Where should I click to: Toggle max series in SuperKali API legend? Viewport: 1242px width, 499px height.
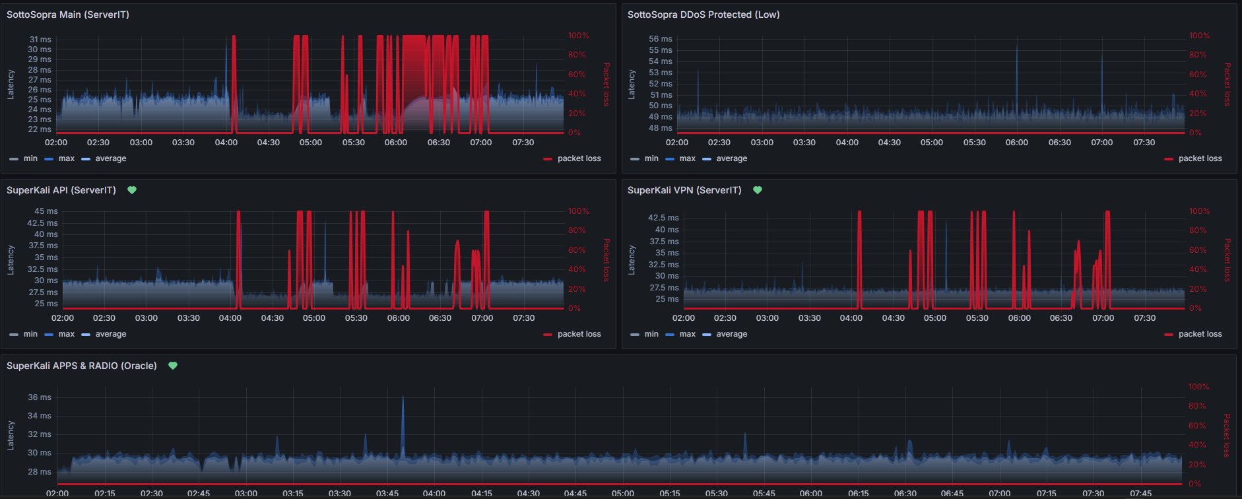click(67, 334)
